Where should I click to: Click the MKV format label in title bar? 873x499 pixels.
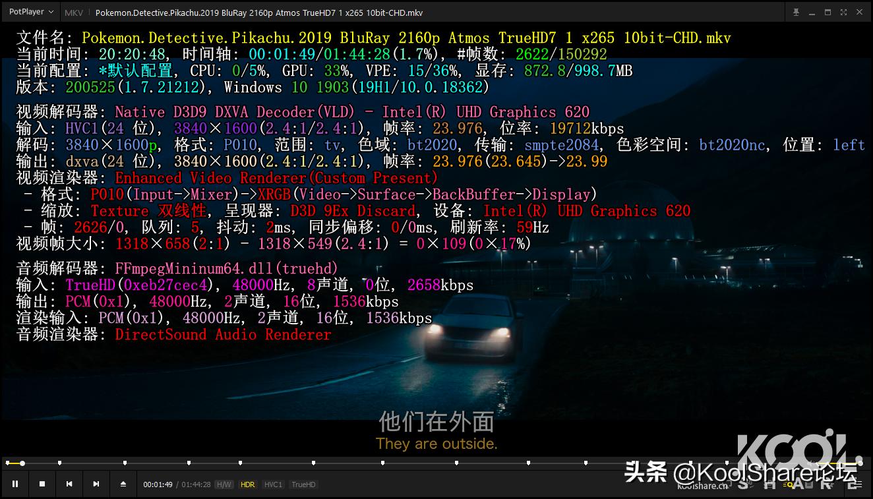(x=73, y=12)
